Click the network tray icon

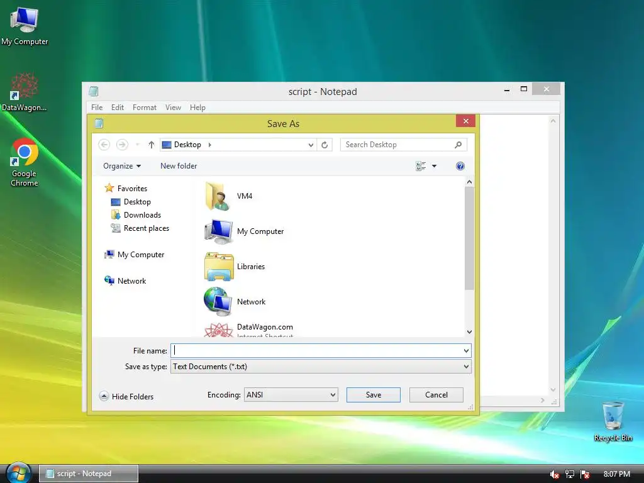(x=570, y=474)
